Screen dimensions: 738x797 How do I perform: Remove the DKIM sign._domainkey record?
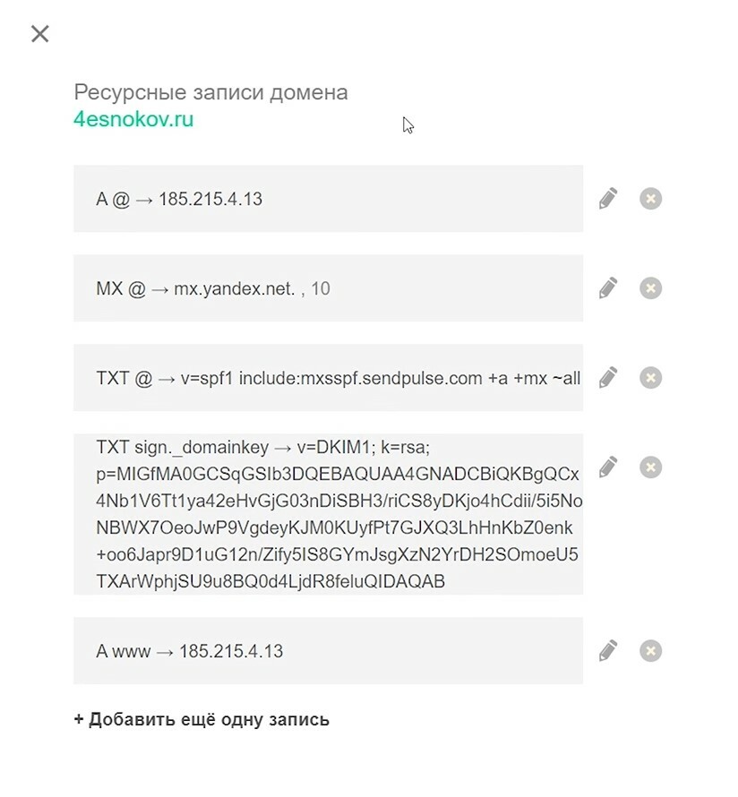(x=650, y=467)
